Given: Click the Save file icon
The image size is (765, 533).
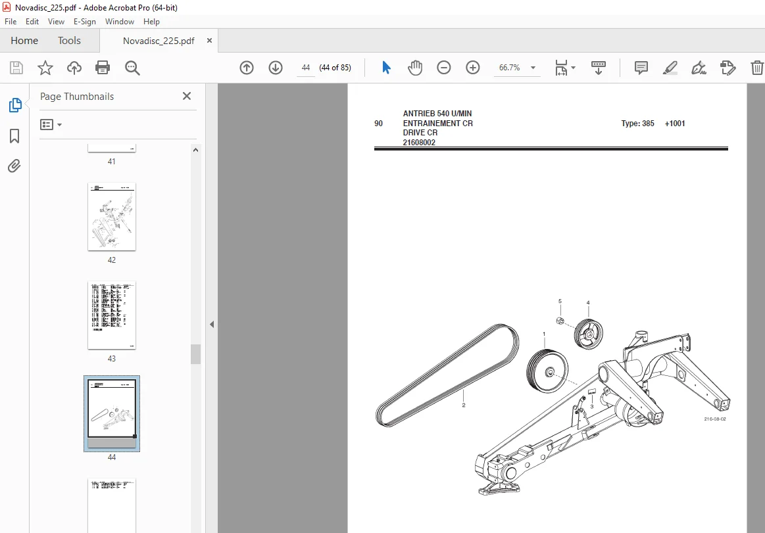Looking at the screenshot, I should [16, 68].
